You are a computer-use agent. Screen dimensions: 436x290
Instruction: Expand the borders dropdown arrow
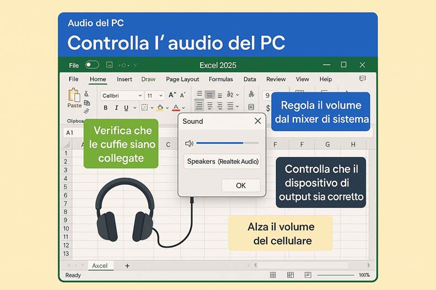[152, 108]
